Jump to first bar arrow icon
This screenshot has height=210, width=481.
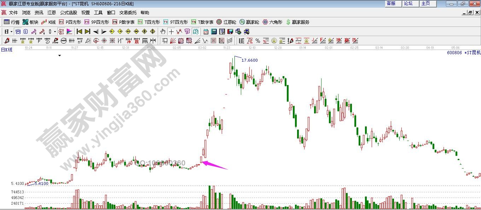[x=79, y=32]
